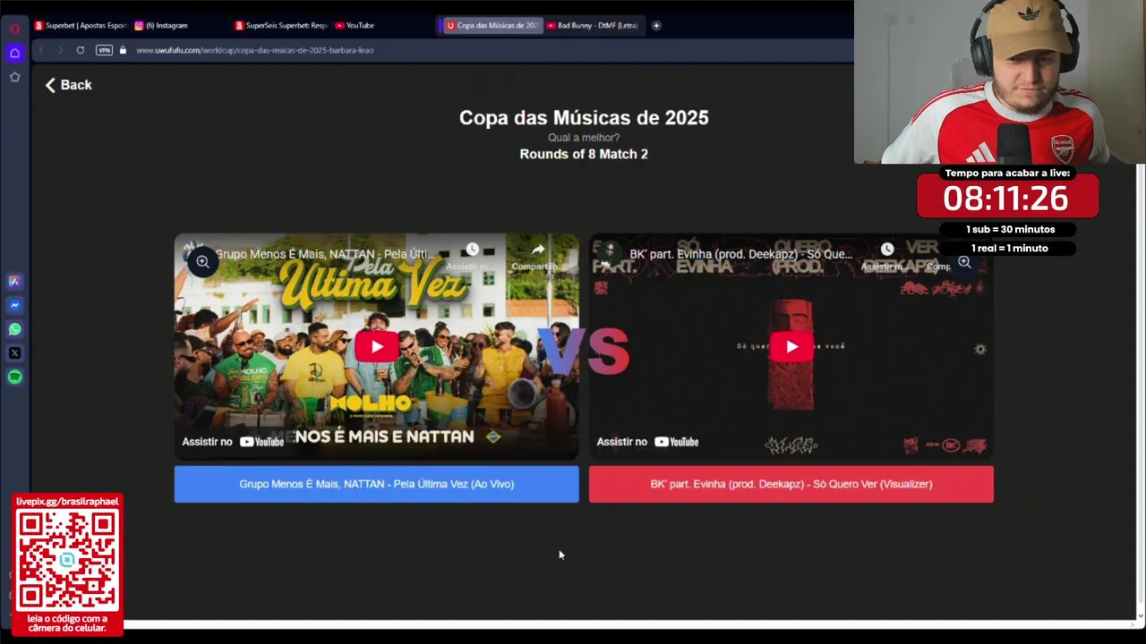Switch to SuperSeis Superbet tab
The image size is (1146, 644).
pyautogui.click(x=281, y=25)
